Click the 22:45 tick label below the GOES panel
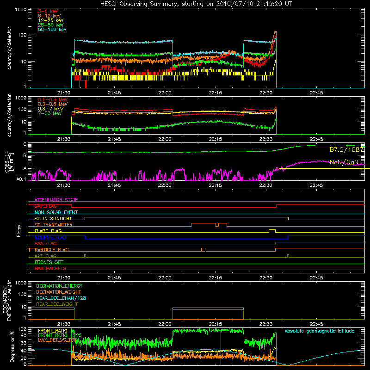This screenshot has width=370, height=370. (x=316, y=185)
